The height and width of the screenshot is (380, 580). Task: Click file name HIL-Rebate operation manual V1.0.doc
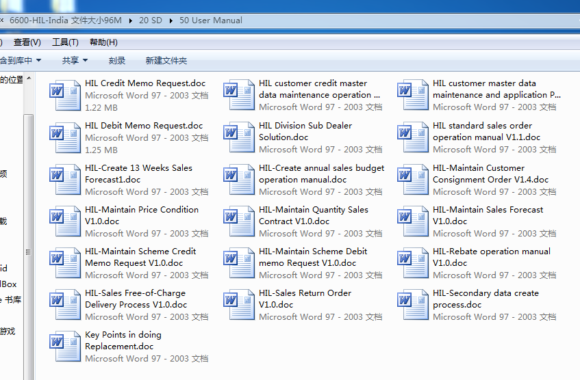pyautogui.click(x=492, y=257)
